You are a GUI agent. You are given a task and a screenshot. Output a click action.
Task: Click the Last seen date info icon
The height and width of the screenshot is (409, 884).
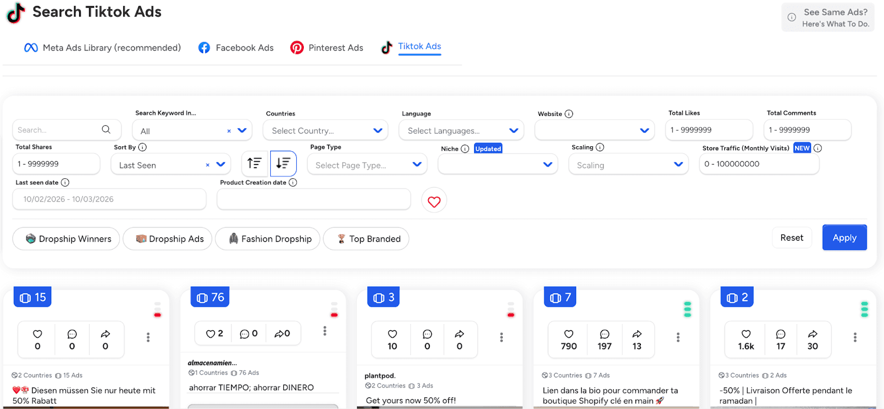point(65,183)
